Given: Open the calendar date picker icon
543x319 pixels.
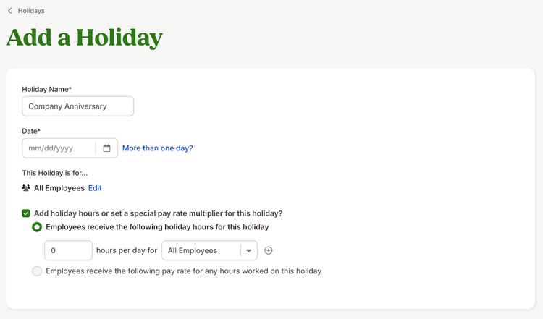Looking at the screenshot, I should pos(106,148).
